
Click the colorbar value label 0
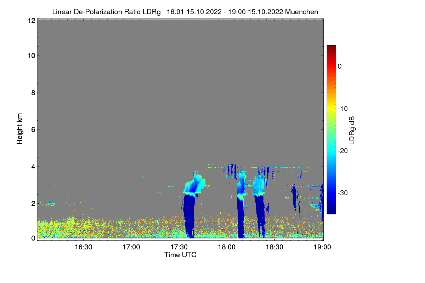(340, 66)
